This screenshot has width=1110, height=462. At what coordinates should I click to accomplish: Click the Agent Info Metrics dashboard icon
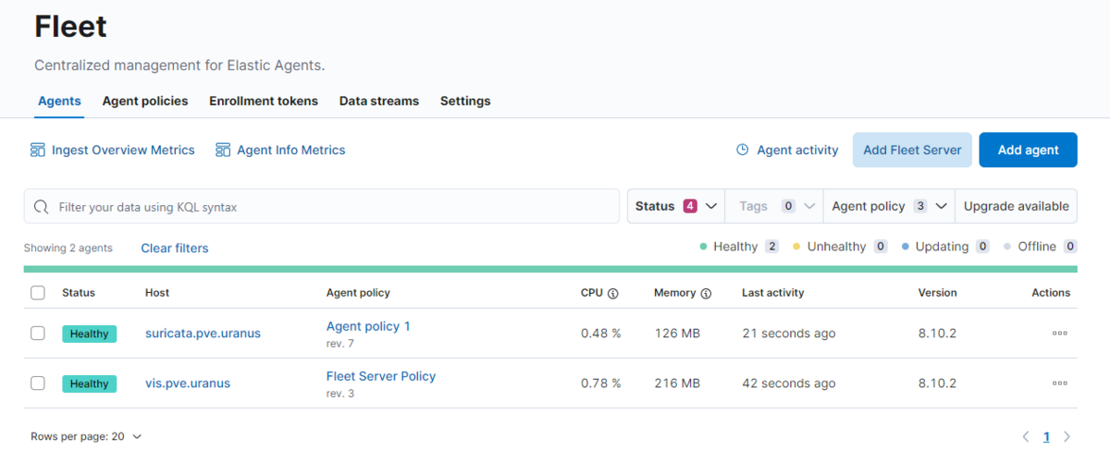pos(222,150)
